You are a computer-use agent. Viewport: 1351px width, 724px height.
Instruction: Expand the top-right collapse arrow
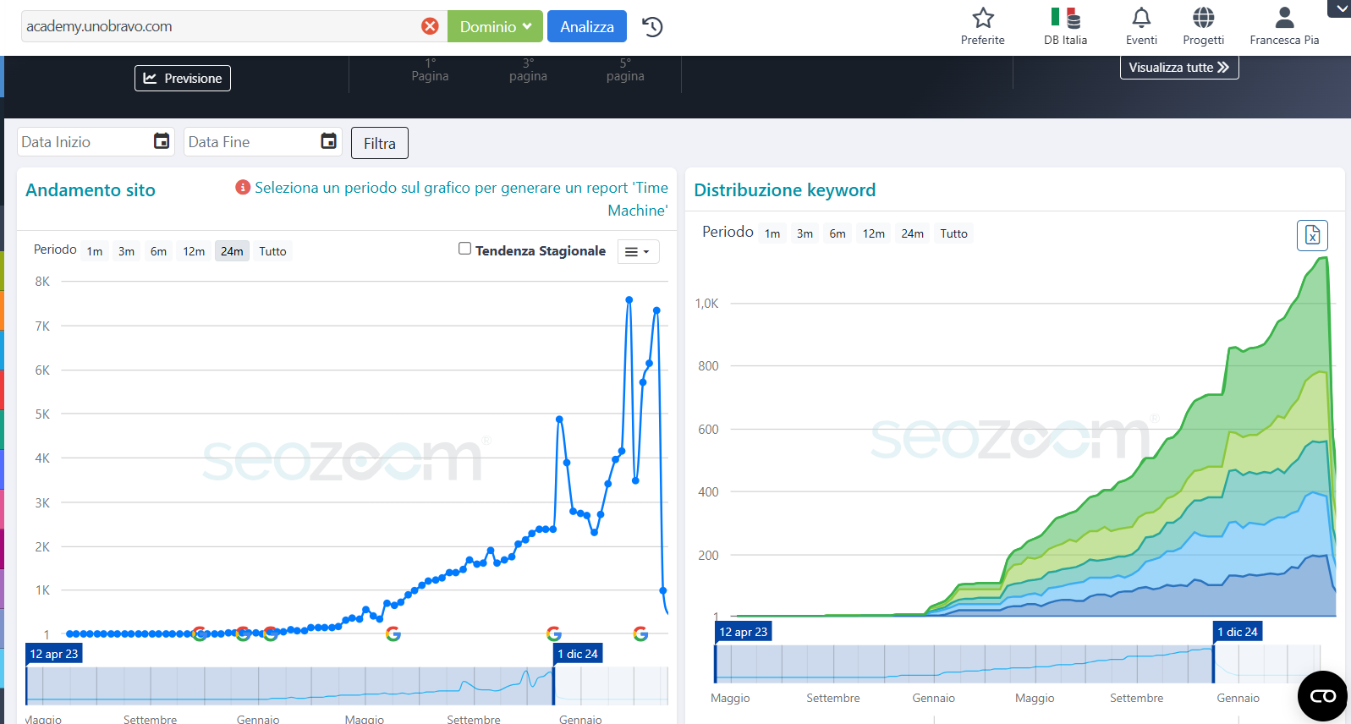click(x=1341, y=8)
